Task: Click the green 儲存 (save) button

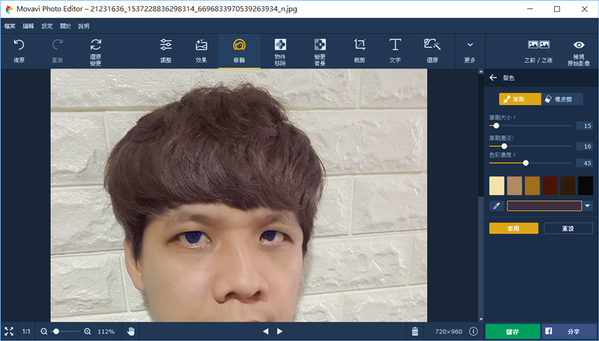Action: [x=511, y=331]
